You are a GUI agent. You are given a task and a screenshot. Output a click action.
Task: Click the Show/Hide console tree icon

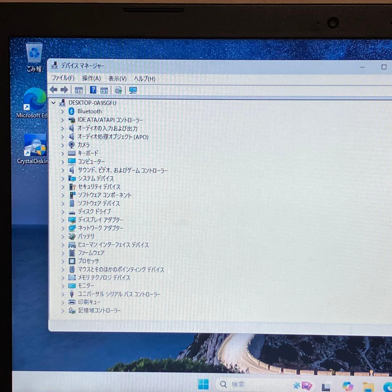[x=78, y=90]
